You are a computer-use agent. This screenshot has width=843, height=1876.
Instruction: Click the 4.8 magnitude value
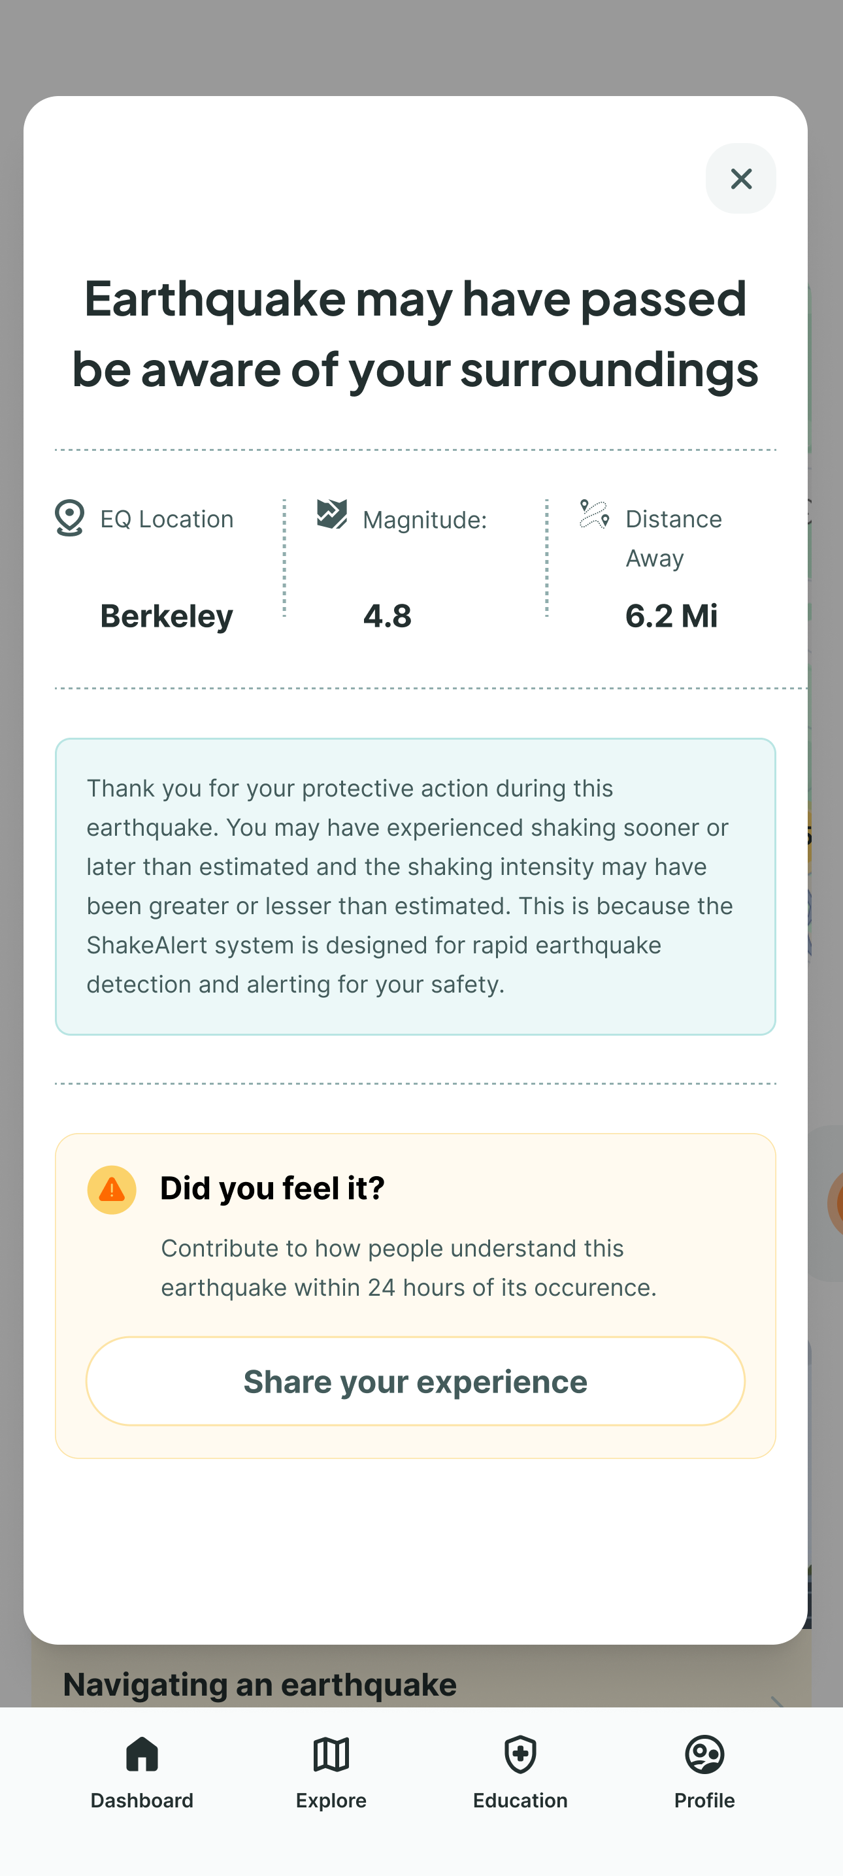coord(388,616)
